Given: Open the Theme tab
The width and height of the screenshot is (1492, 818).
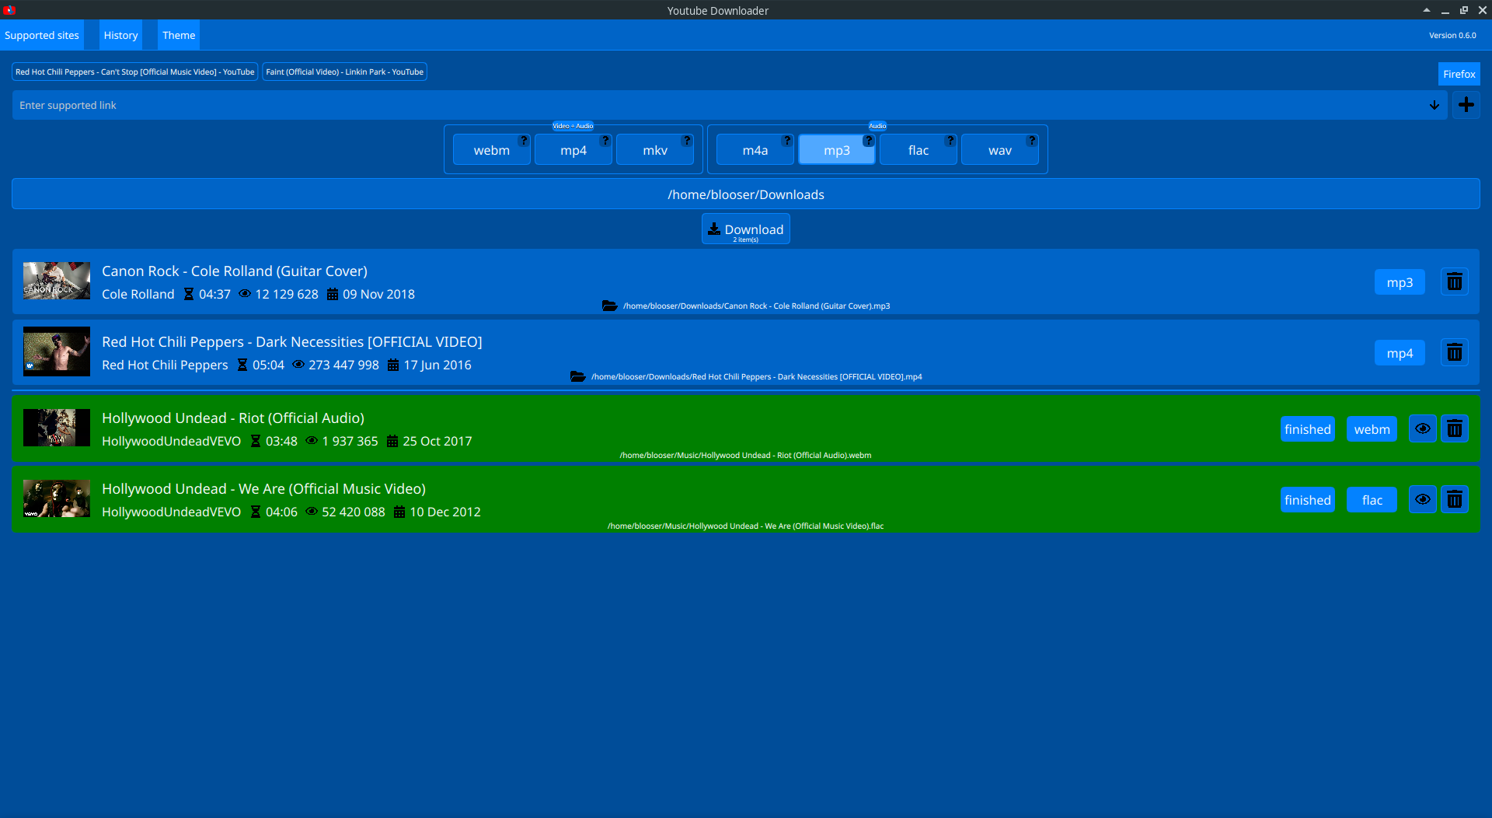Looking at the screenshot, I should 179,35.
